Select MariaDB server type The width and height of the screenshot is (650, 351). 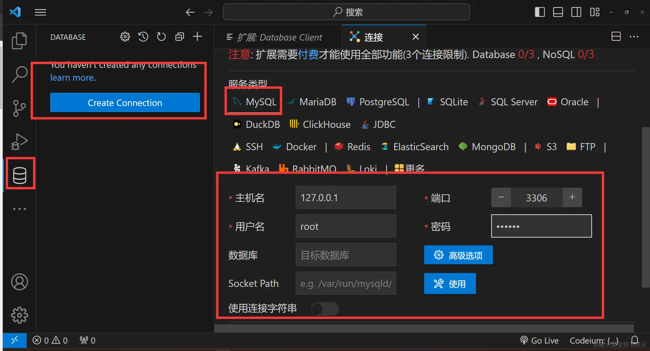[x=311, y=102]
